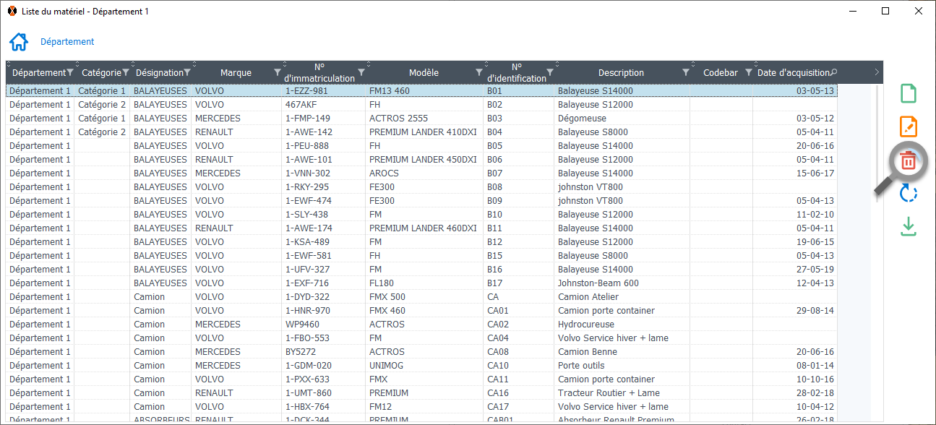Open filter for Modèle column
Screen dimensions: 936x425
479,72
